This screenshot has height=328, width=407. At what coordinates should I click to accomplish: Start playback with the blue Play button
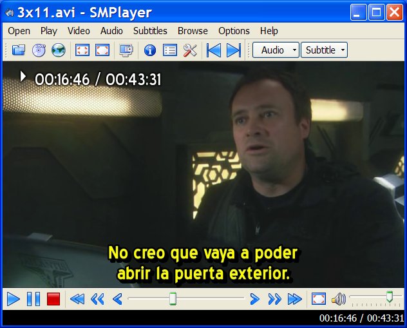pos(14,299)
